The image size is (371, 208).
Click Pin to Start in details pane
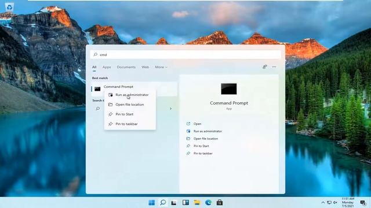201,146
